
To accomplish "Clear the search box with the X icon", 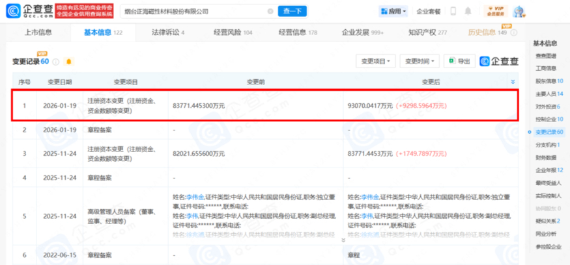I will tap(270, 12).
